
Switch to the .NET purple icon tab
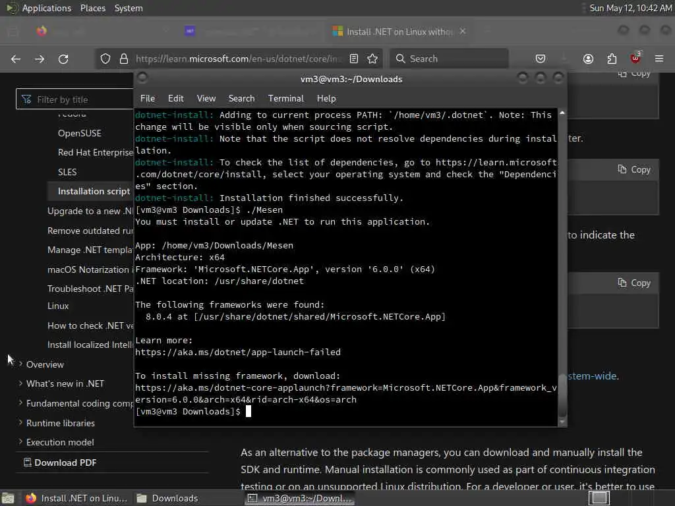coord(190,32)
